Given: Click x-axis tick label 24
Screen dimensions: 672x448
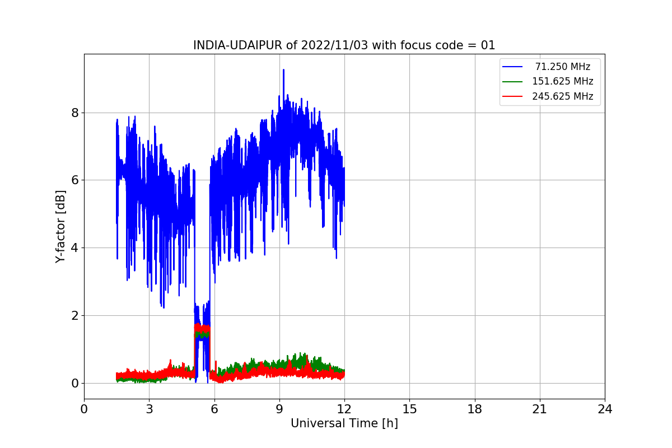Looking at the screenshot, I should click(605, 409).
